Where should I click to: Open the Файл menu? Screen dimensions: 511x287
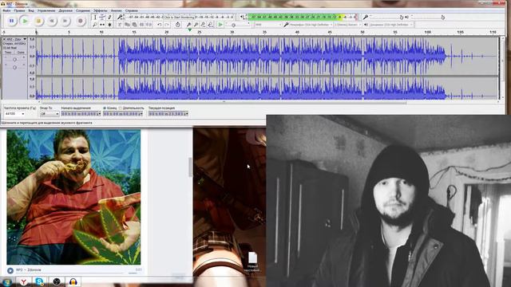[6, 10]
